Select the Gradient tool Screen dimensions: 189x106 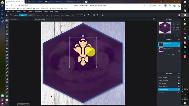(x=7, y=79)
